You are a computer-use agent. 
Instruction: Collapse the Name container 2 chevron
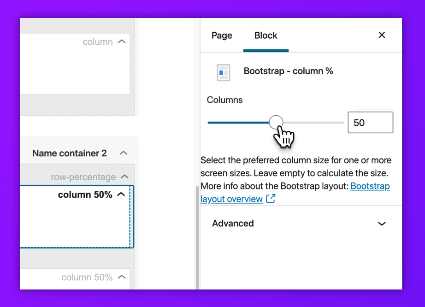(x=124, y=153)
